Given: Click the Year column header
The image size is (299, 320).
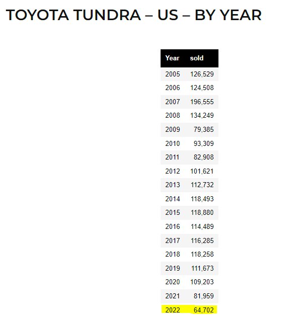Looking at the screenshot, I should [x=172, y=58].
